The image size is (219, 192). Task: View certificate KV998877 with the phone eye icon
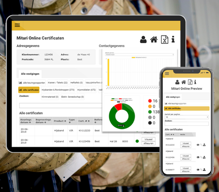pos(198,170)
